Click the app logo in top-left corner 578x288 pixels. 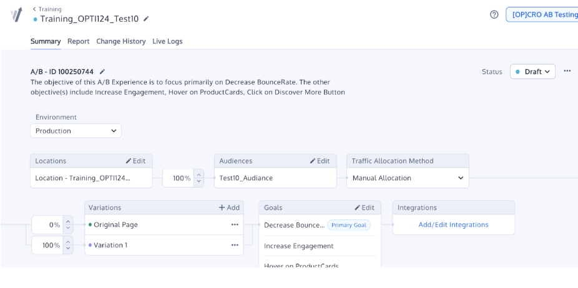tap(16, 15)
